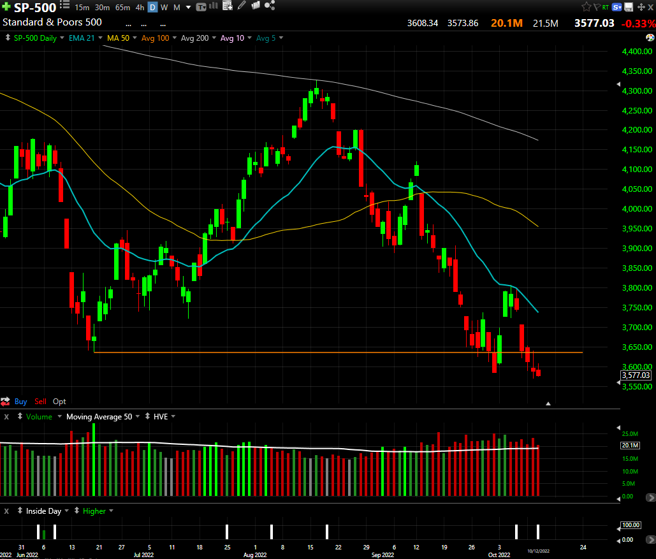
Task: Select the M monthly timeframe
Action: click(177, 8)
